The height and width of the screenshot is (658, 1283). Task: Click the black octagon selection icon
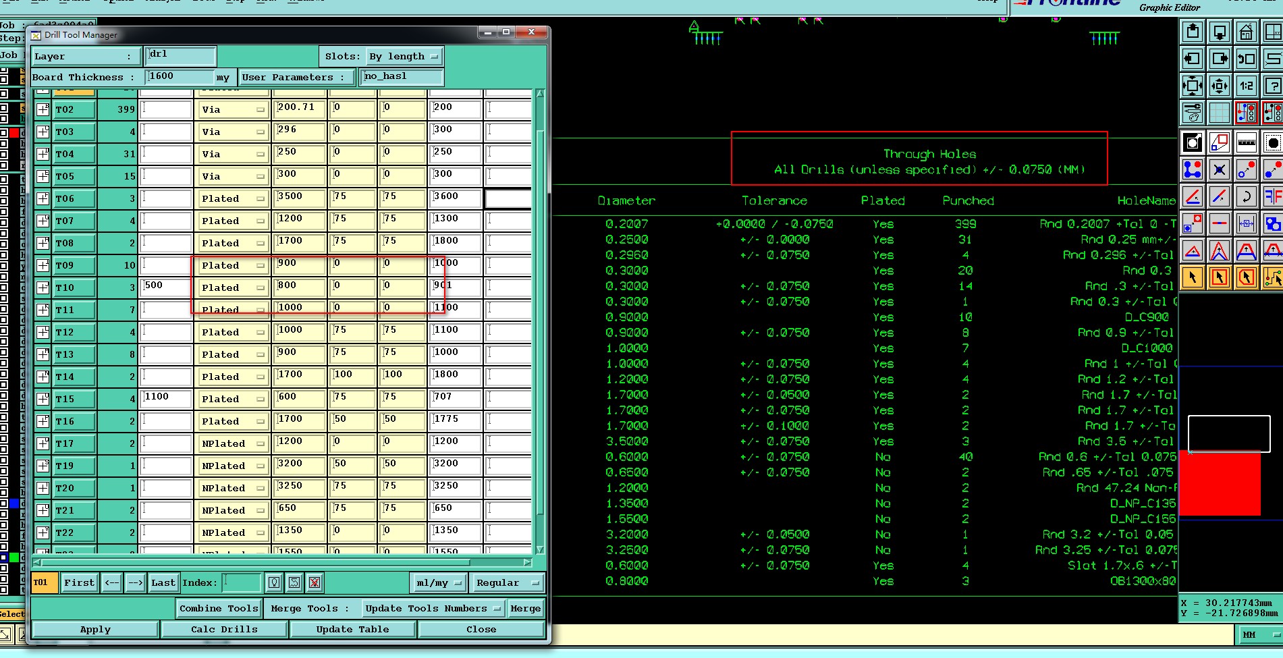(1272, 142)
